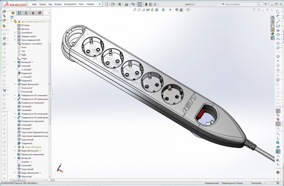The width and height of the screenshot is (284, 186).
Task: Open the Окно menu
Action: [x=81, y=4]
